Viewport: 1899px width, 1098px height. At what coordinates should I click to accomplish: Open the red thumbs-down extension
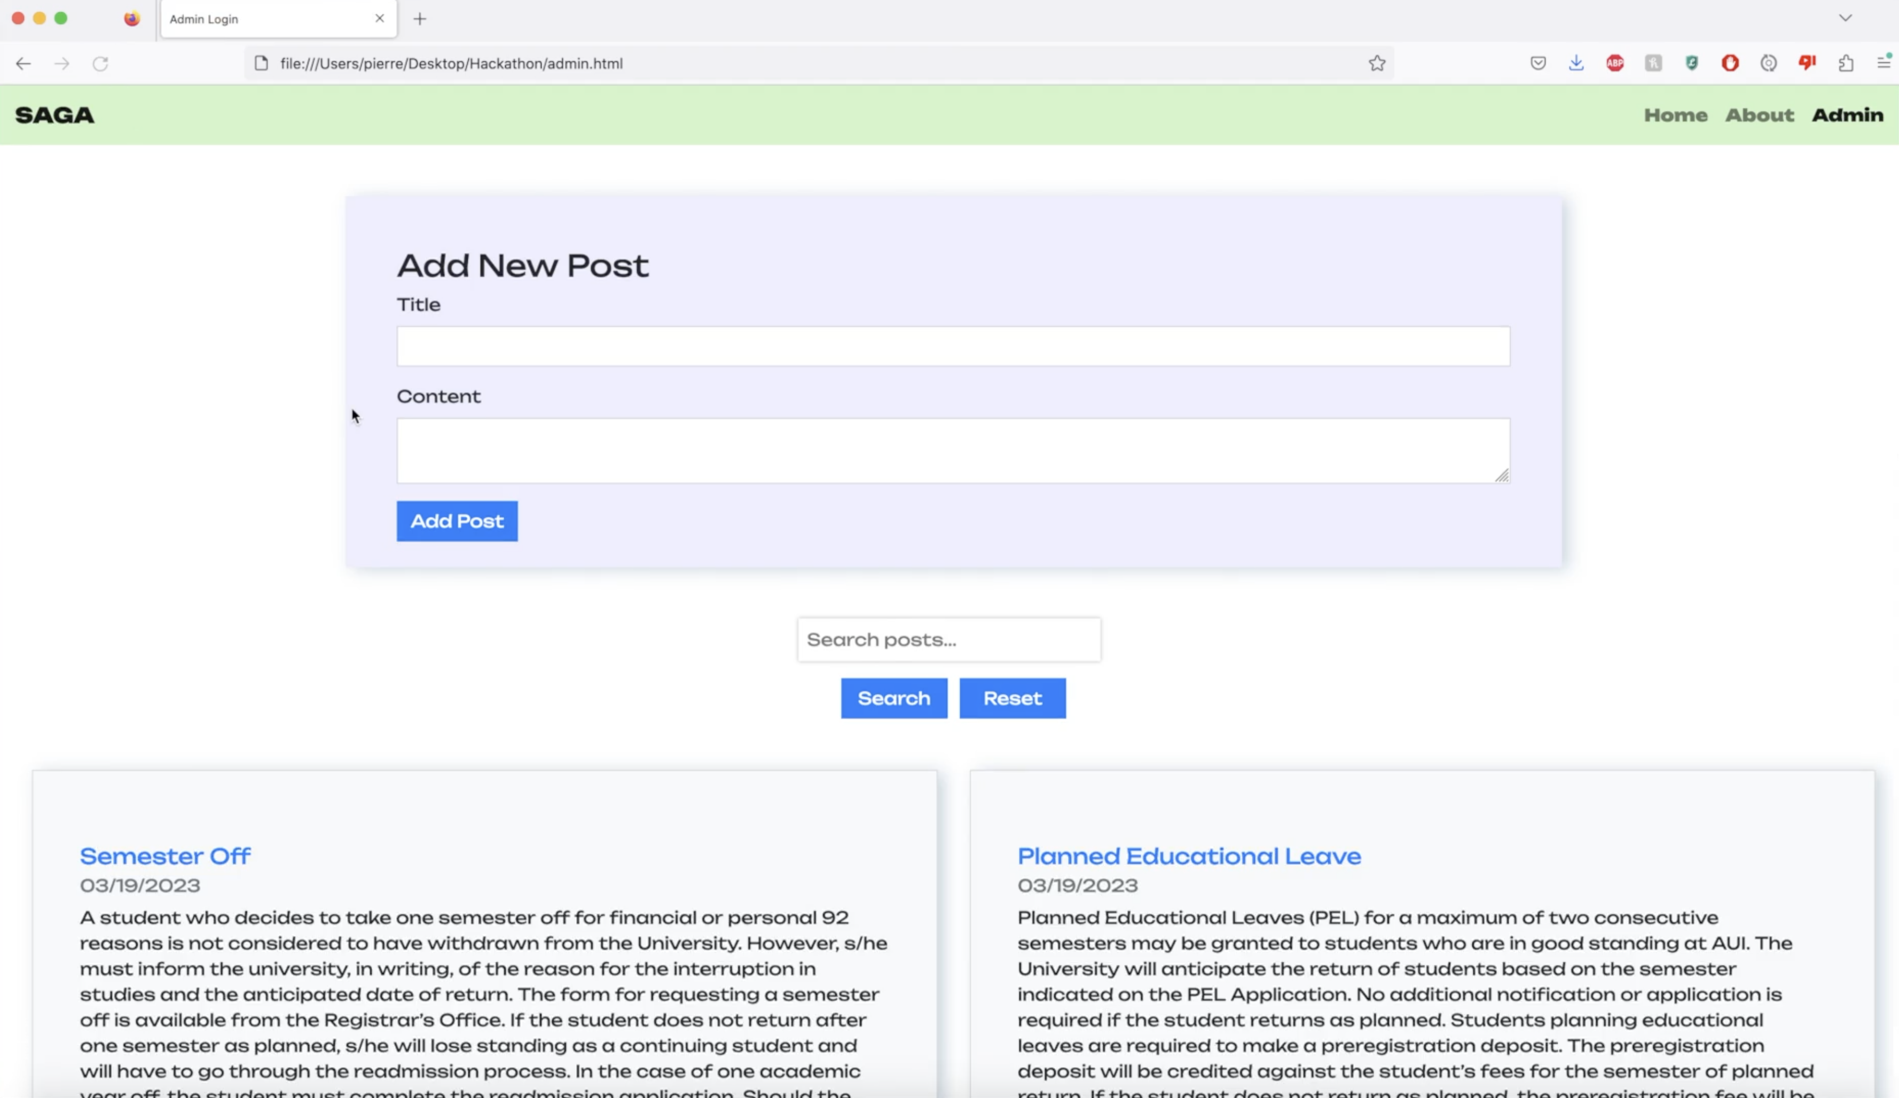1807,62
